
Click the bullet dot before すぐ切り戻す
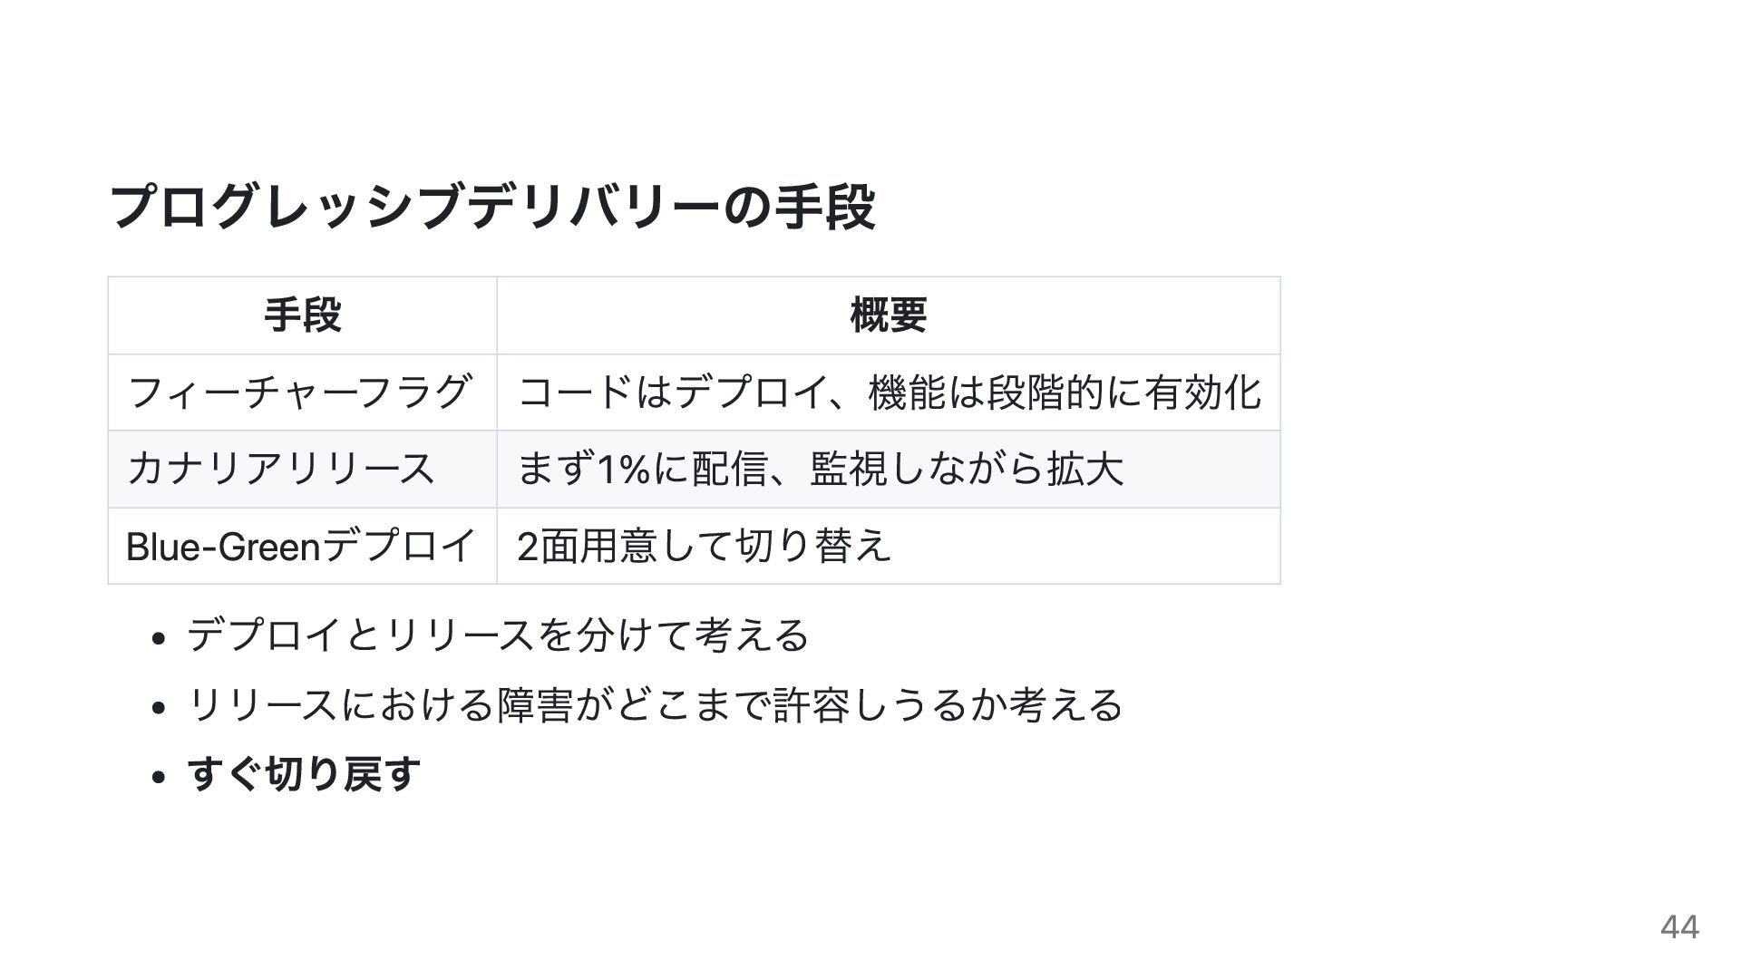[x=159, y=777]
